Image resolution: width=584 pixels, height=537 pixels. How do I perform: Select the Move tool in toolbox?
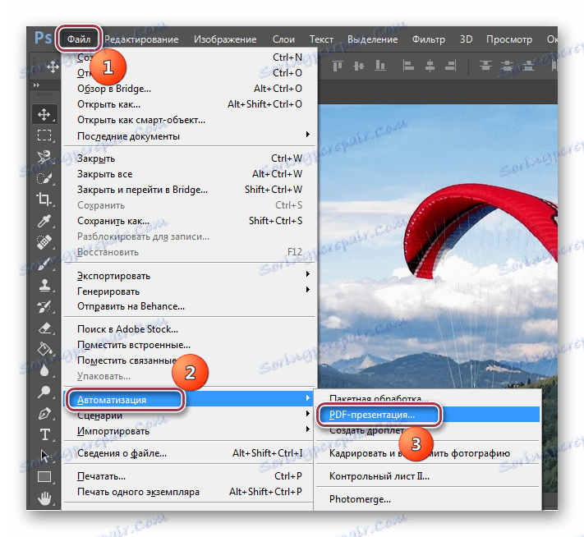tap(44, 114)
